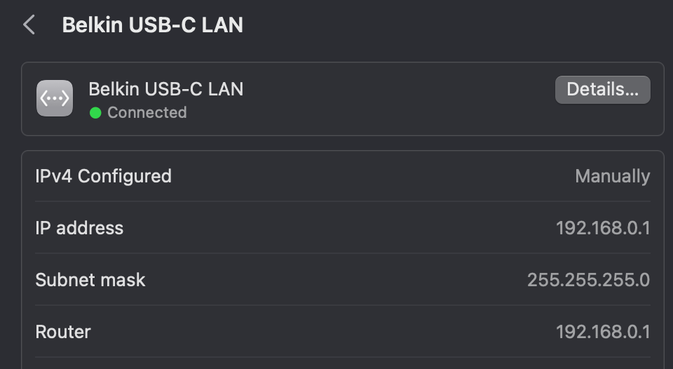Select the Belkin USB-C LAN service name in card
The height and width of the screenshot is (369, 673).
click(165, 89)
